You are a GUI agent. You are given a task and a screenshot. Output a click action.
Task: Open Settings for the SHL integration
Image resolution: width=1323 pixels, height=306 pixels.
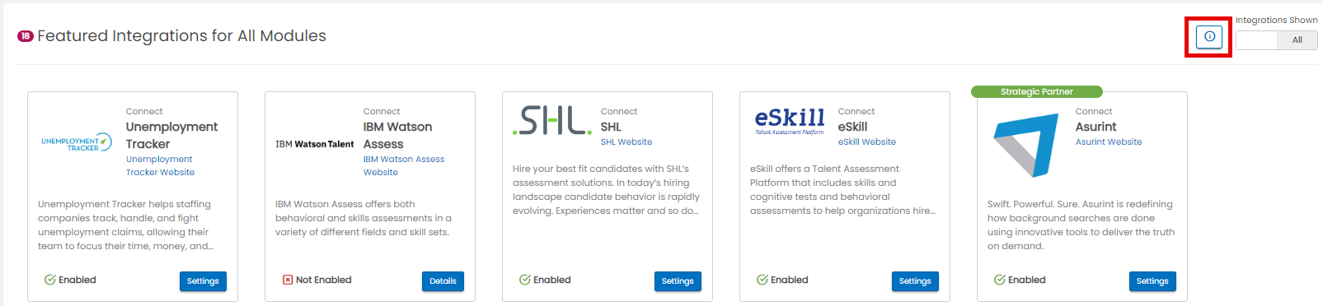click(x=678, y=281)
